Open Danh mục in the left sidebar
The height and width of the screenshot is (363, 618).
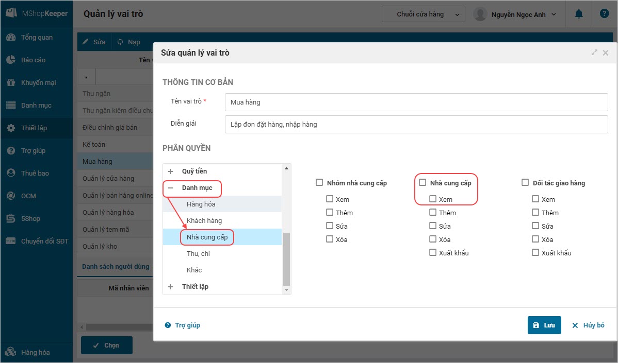[x=36, y=106]
